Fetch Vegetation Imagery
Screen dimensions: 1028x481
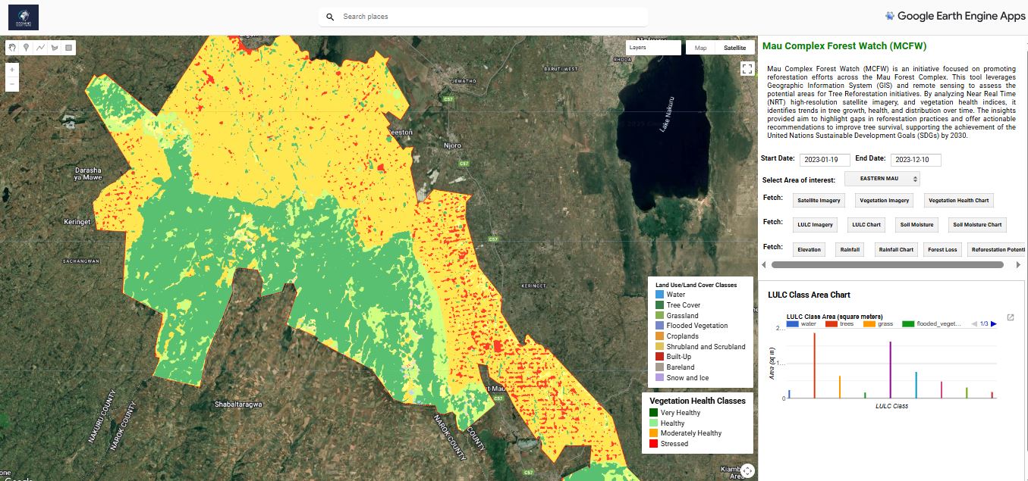tap(884, 201)
